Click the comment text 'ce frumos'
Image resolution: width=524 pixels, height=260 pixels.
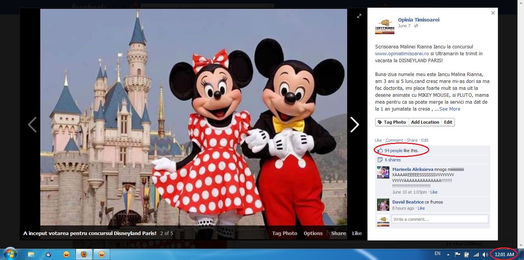(434, 202)
